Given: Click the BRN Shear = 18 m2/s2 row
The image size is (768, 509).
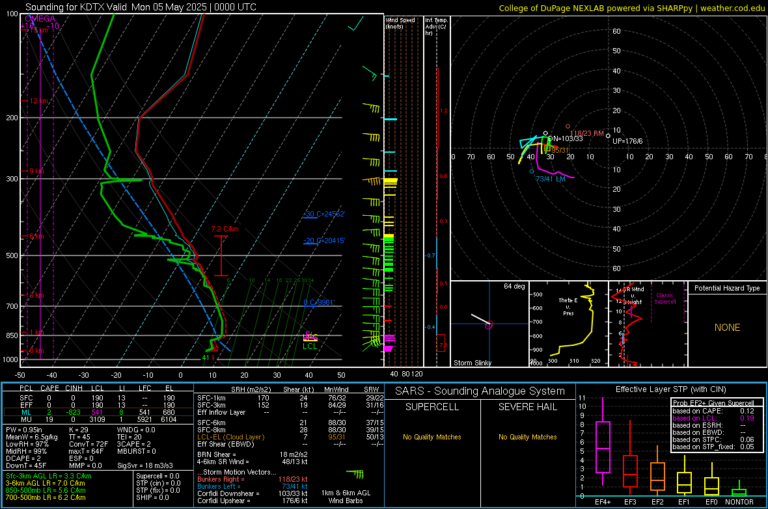Looking at the screenshot, I should point(253,454).
